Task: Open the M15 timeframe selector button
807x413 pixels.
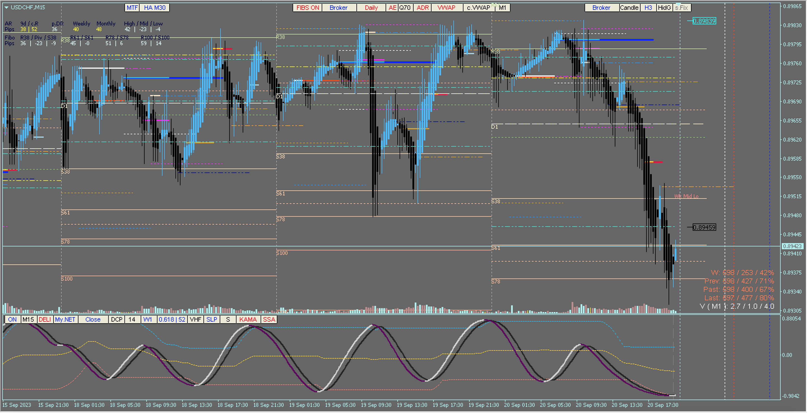Action: (28, 319)
